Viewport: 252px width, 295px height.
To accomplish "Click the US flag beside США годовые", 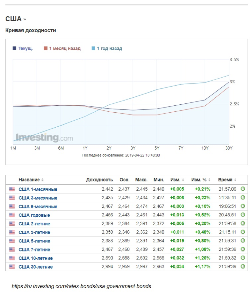I will click(12, 215).
